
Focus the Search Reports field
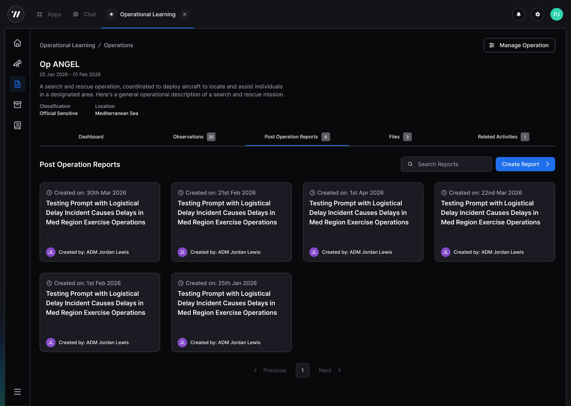click(446, 164)
